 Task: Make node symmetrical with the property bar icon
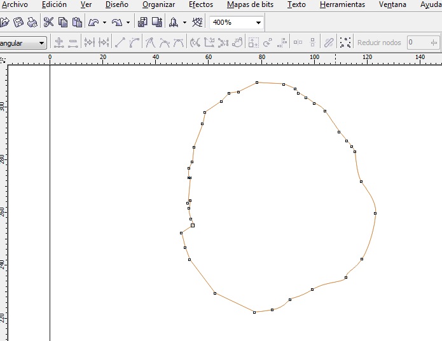[179, 43]
